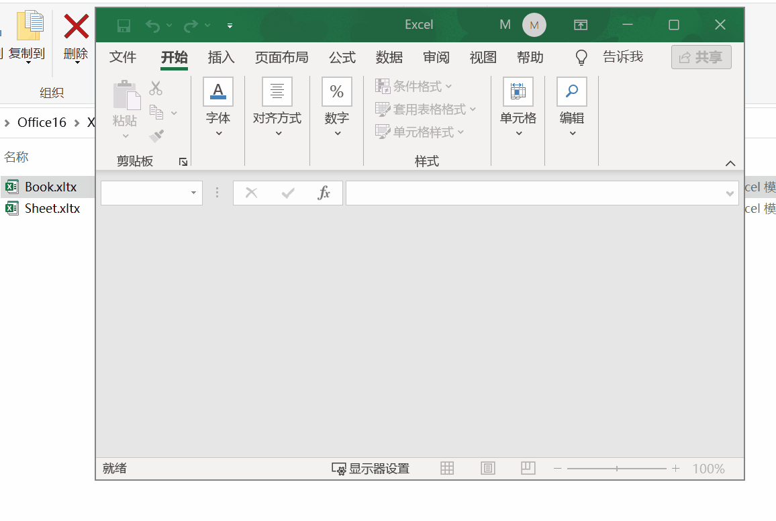Expand the formula bar chevron
Image resolution: width=776 pixels, height=521 pixels.
730,193
